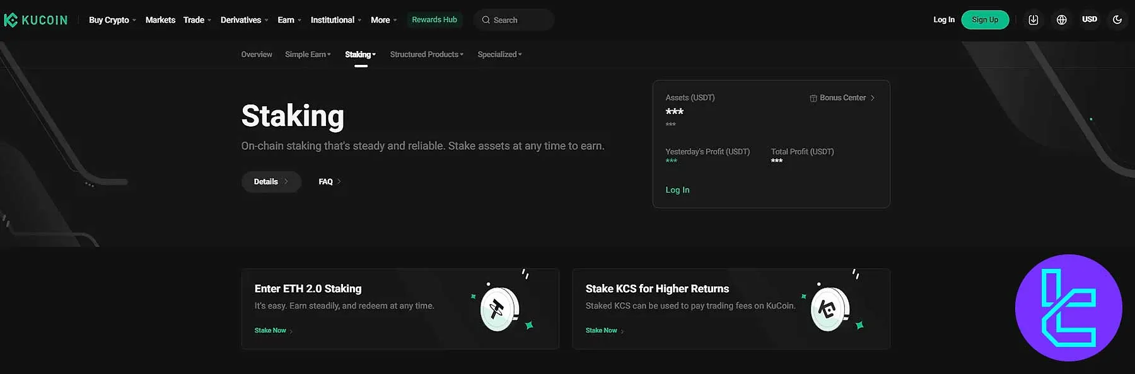Open the app download icon
The image size is (1135, 374).
tap(1033, 20)
